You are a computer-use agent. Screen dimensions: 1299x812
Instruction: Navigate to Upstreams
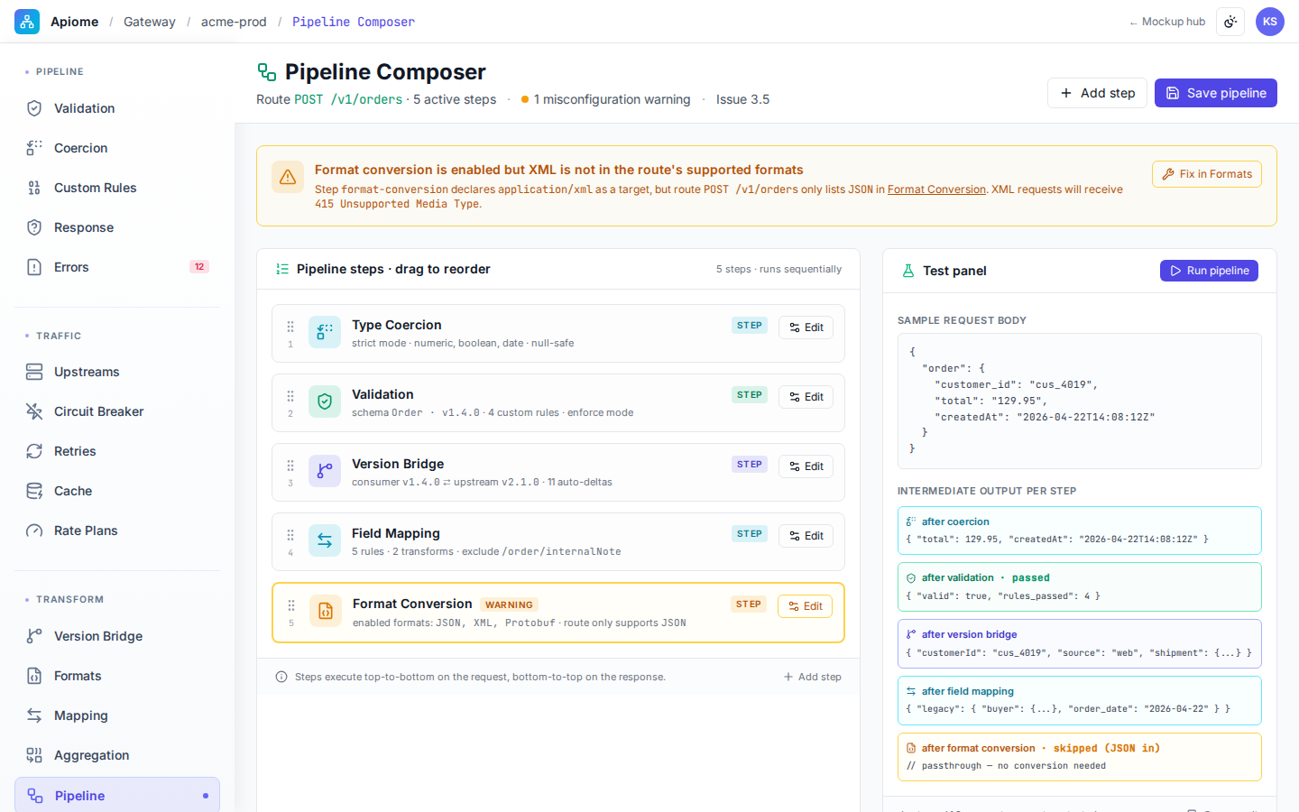[x=117, y=372]
